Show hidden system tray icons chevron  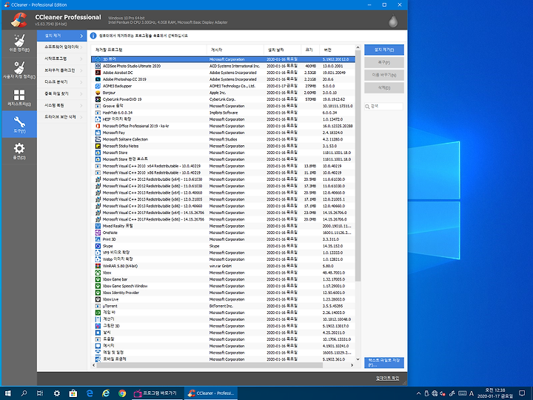[418, 393]
